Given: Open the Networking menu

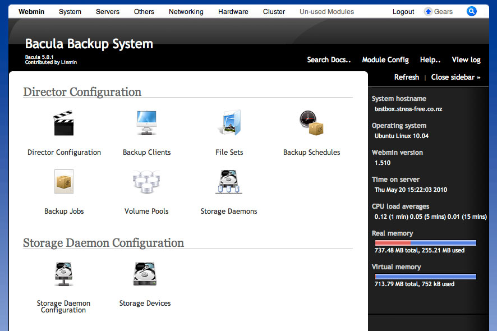Looking at the screenshot, I should click(x=186, y=12).
